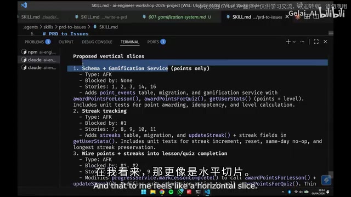Open File Explorer from the taskbar
Image resolution: width=351 pixels, height=197 pixels.
(x=153, y=192)
